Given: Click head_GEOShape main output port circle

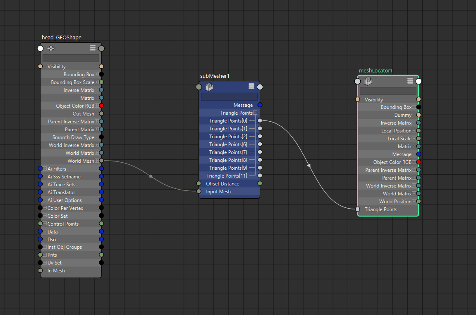Looking at the screenshot, I should pos(101,48).
